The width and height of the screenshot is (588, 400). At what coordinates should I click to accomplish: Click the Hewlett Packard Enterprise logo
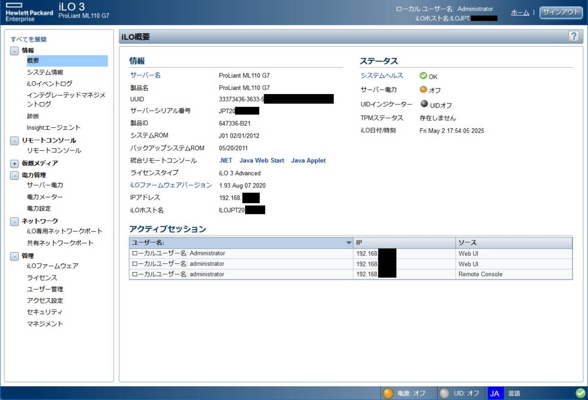[x=29, y=13]
